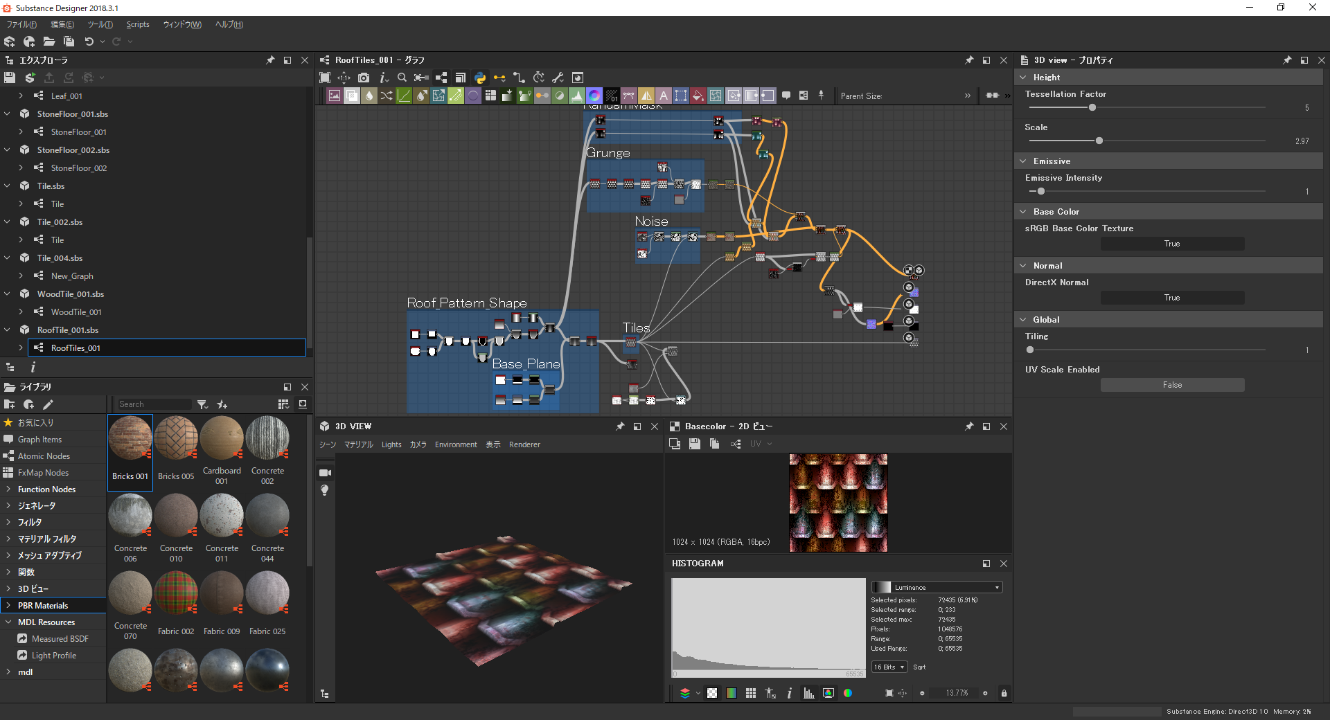Screen dimensions: 1330x720
Task: Click the tiling grid icon in 2D view bottom bar
Action: 751,693
